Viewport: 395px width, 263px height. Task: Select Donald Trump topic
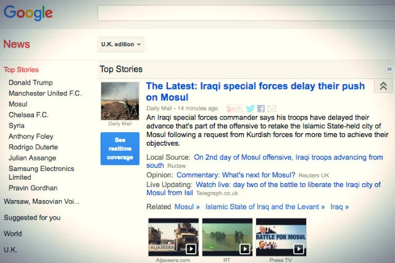point(31,83)
